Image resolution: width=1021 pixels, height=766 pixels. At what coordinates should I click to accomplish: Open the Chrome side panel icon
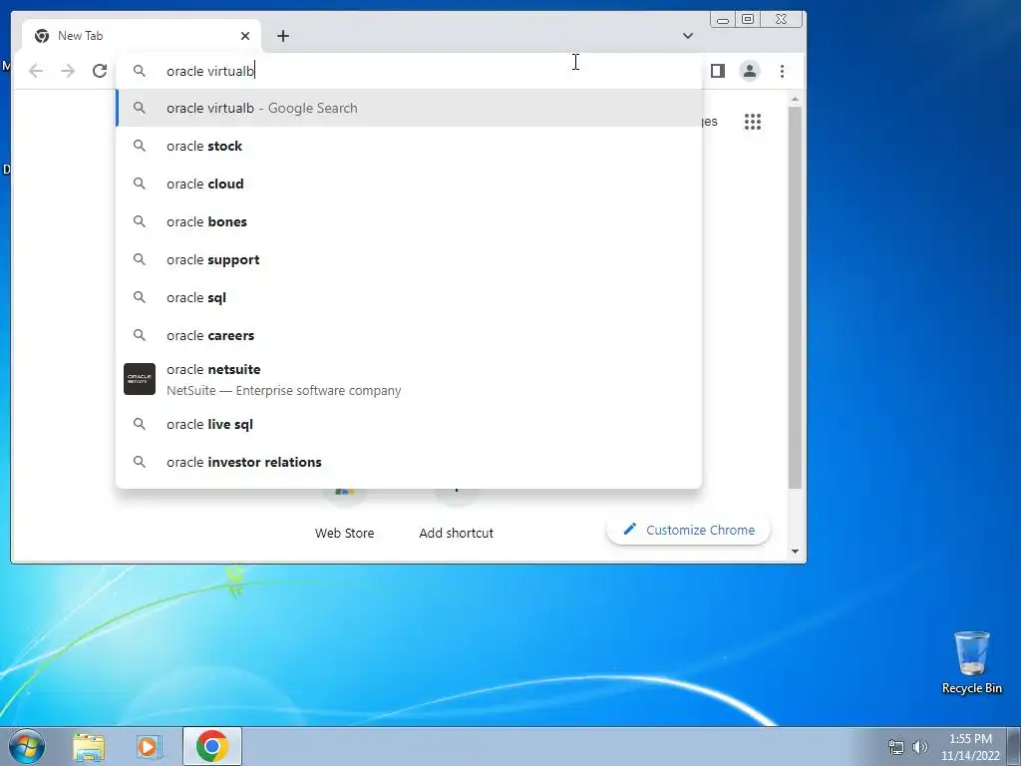point(718,71)
